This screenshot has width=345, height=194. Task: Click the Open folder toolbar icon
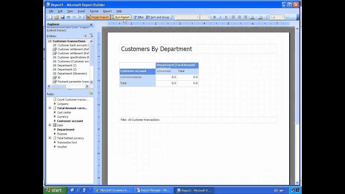(x=57, y=17)
